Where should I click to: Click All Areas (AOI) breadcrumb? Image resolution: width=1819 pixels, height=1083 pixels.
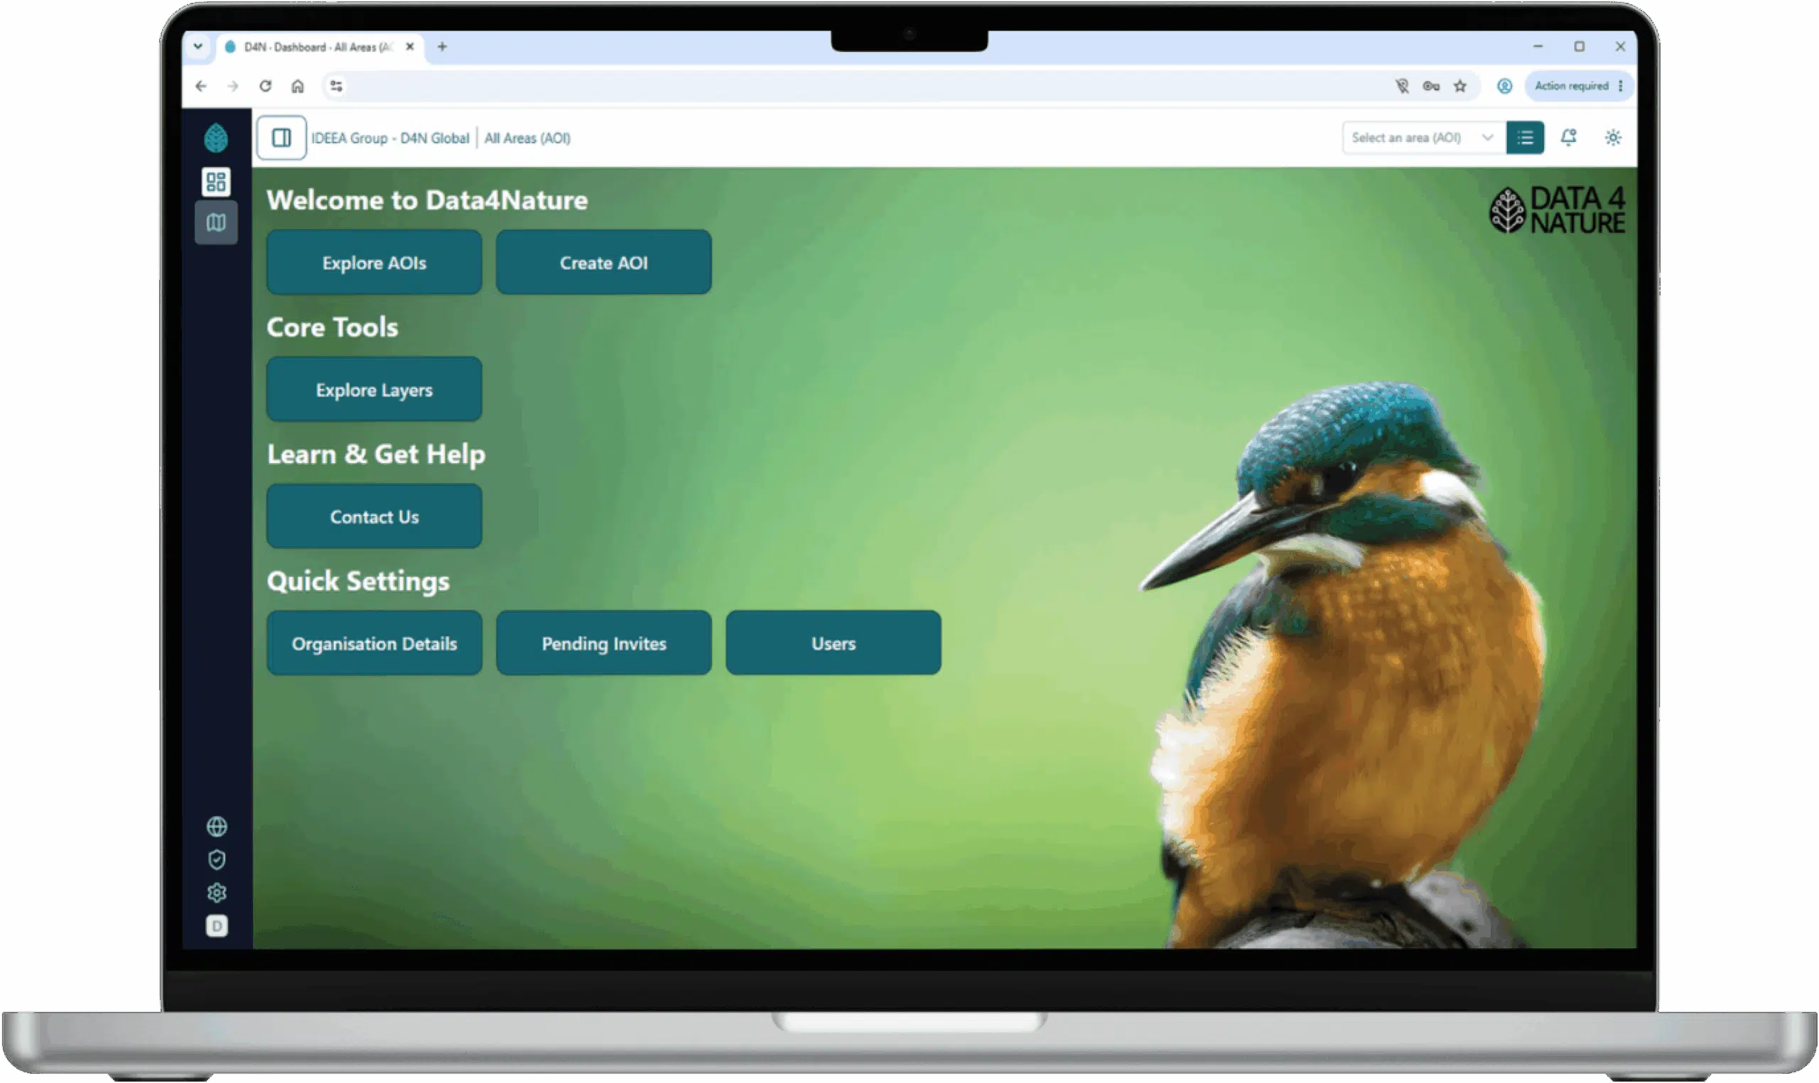tap(528, 138)
